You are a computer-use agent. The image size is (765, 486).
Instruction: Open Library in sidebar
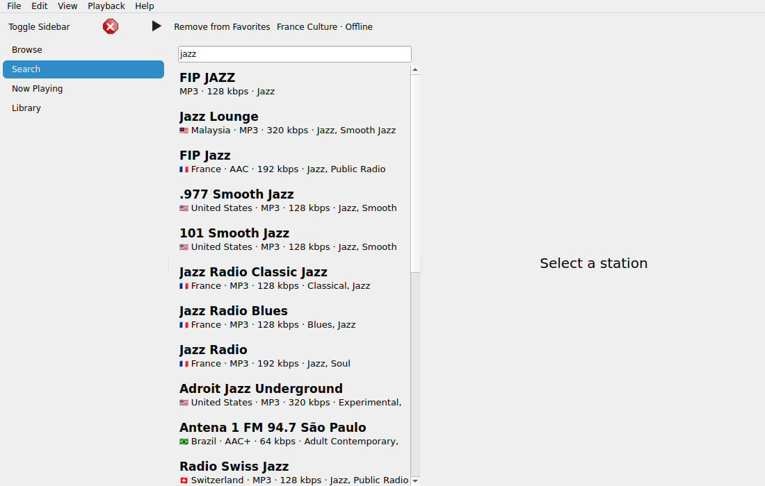[x=83, y=108]
